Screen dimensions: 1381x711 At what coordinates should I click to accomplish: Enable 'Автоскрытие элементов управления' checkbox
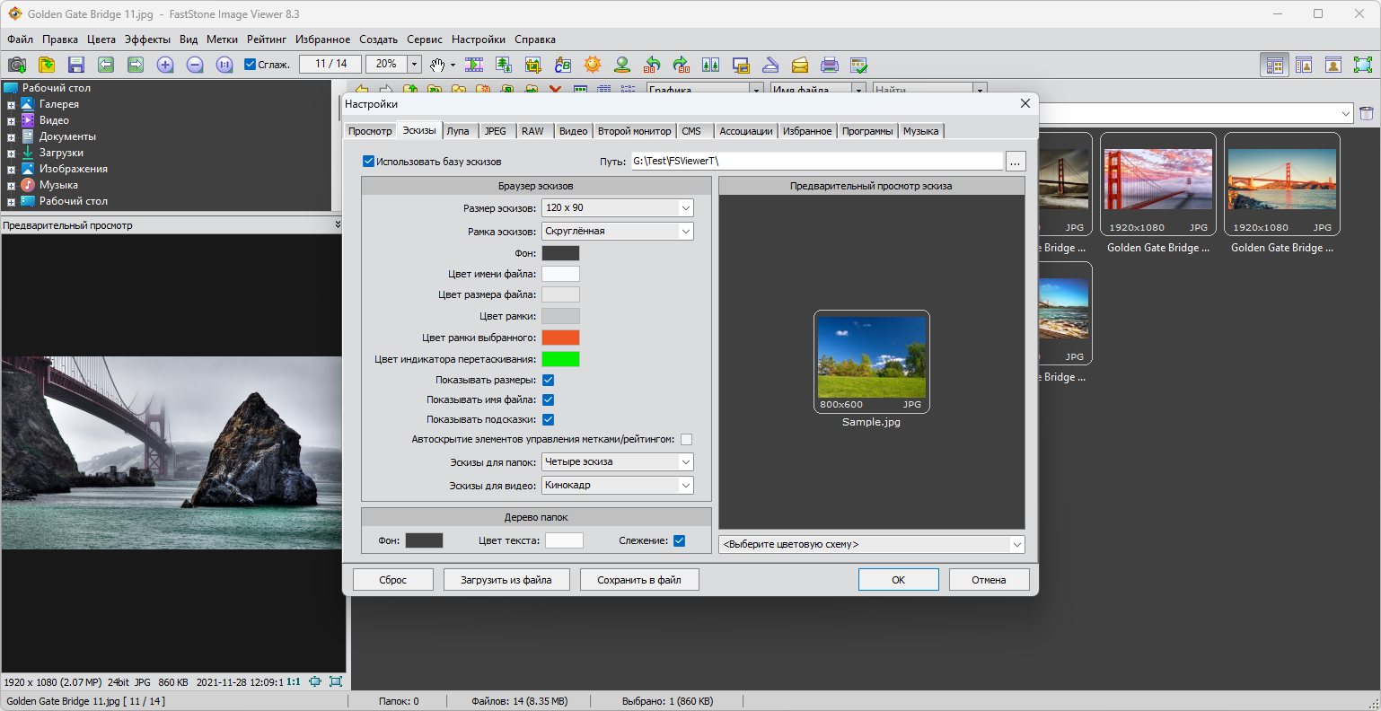click(686, 440)
